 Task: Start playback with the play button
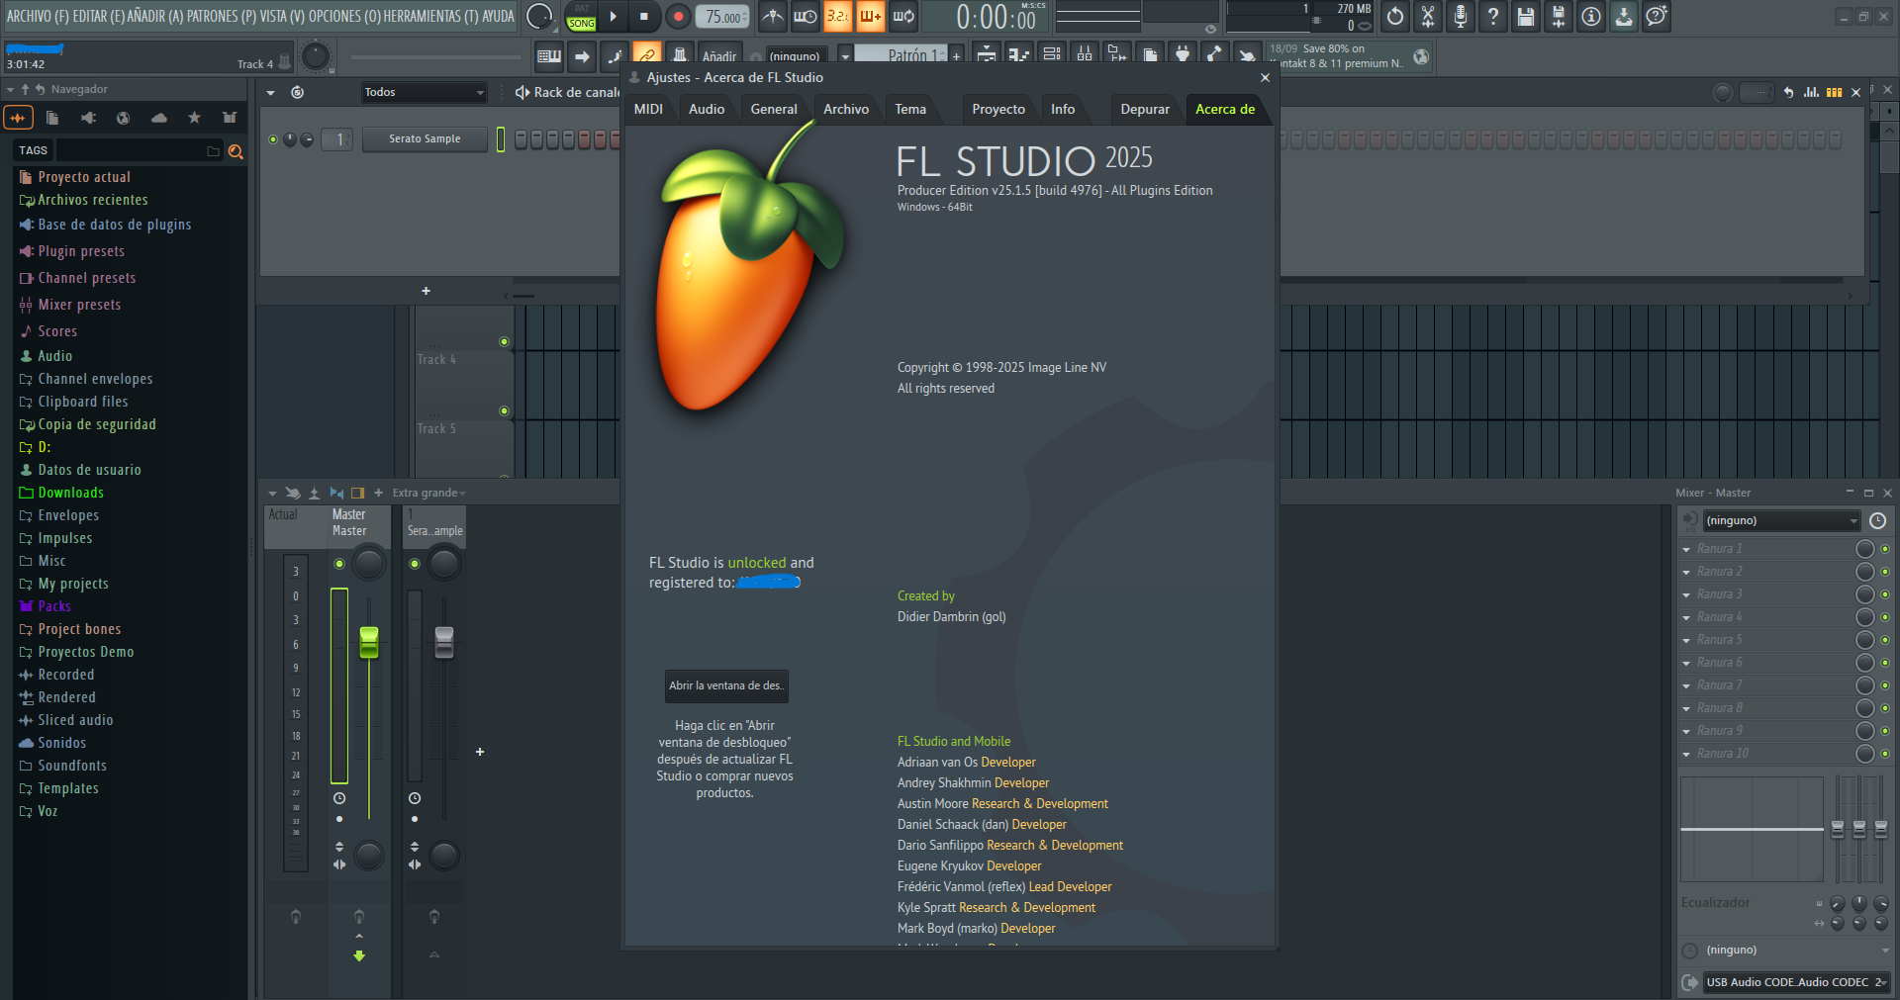pos(614,16)
